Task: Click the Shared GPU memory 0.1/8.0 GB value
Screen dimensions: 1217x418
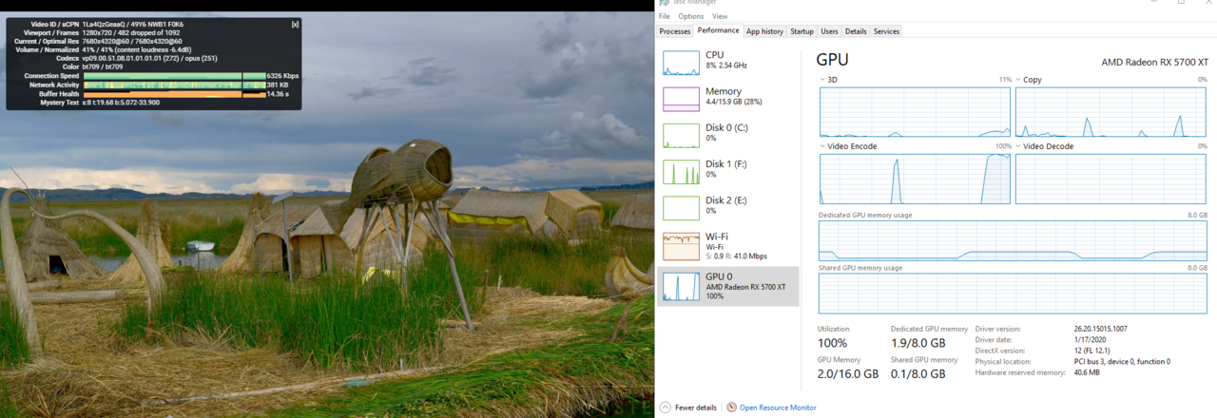Action: 918,374
